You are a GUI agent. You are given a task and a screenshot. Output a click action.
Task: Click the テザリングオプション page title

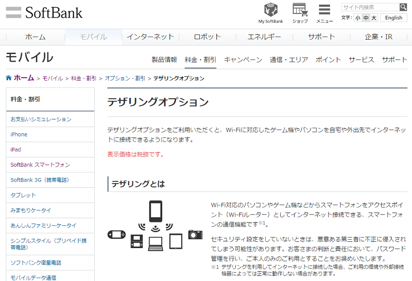(x=158, y=102)
